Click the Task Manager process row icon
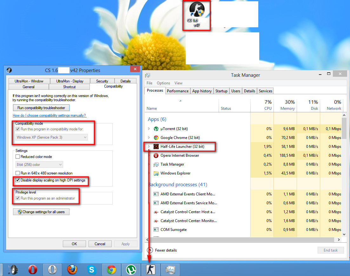The width and height of the screenshot is (350, 276). click(156, 164)
